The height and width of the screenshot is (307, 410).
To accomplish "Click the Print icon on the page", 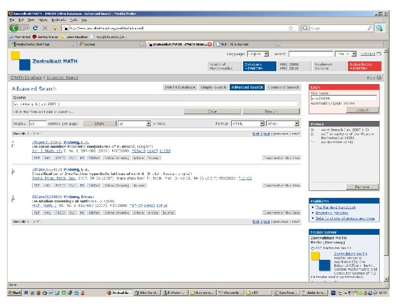I will tap(379, 77).
